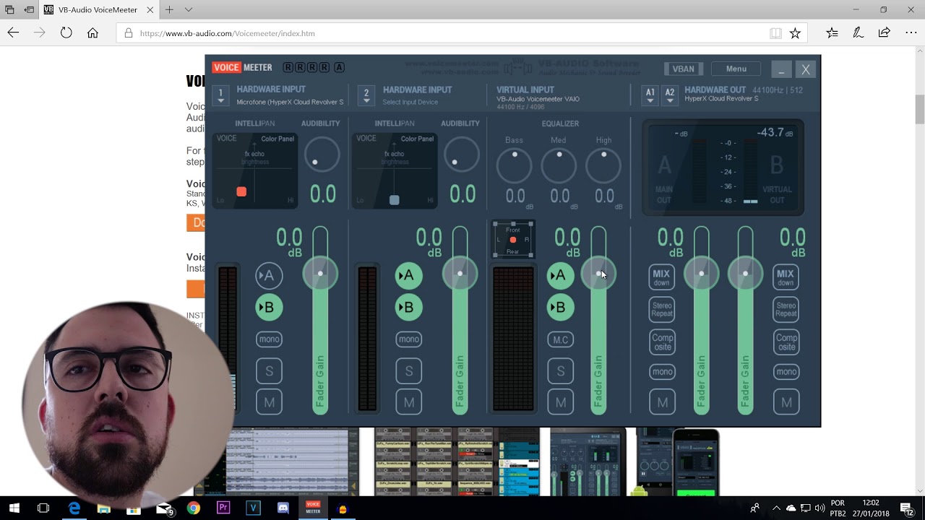Enable mono on hardware input 1

[x=269, y=339]
